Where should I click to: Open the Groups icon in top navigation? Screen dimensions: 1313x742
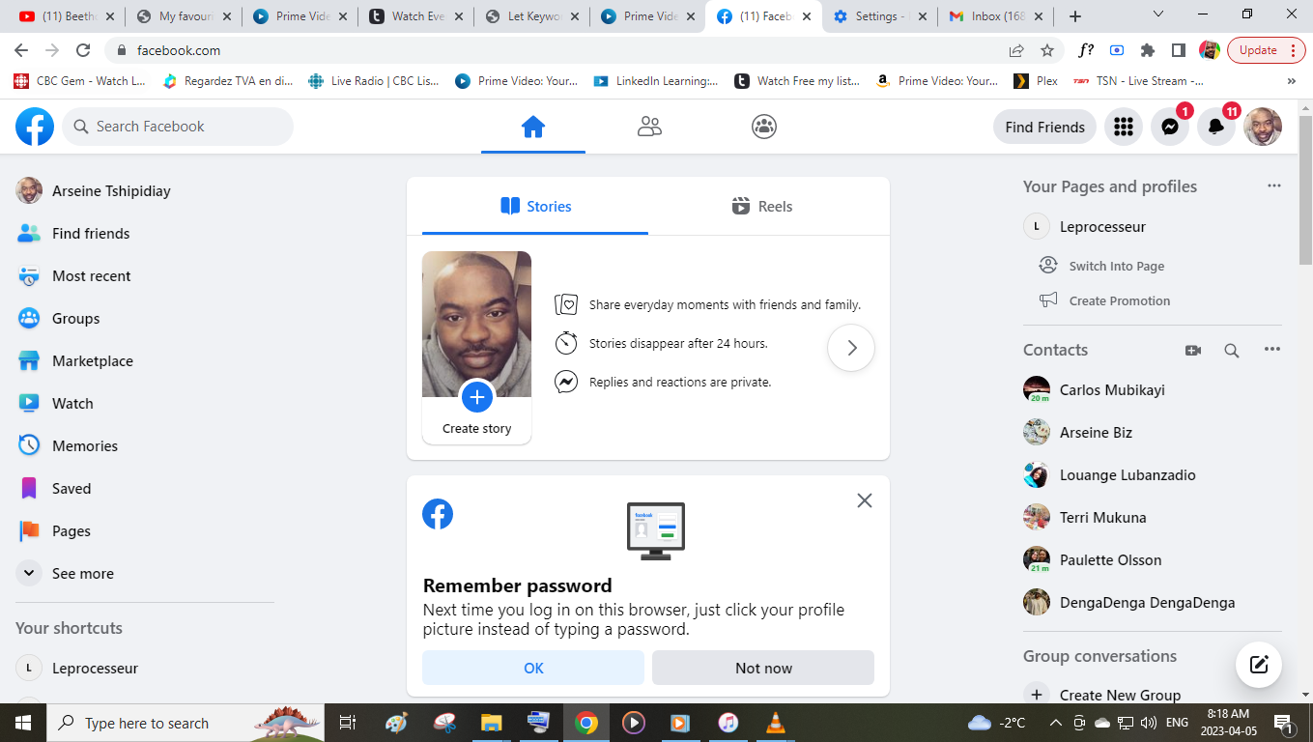pyautogui.click(x=764, y=127)
